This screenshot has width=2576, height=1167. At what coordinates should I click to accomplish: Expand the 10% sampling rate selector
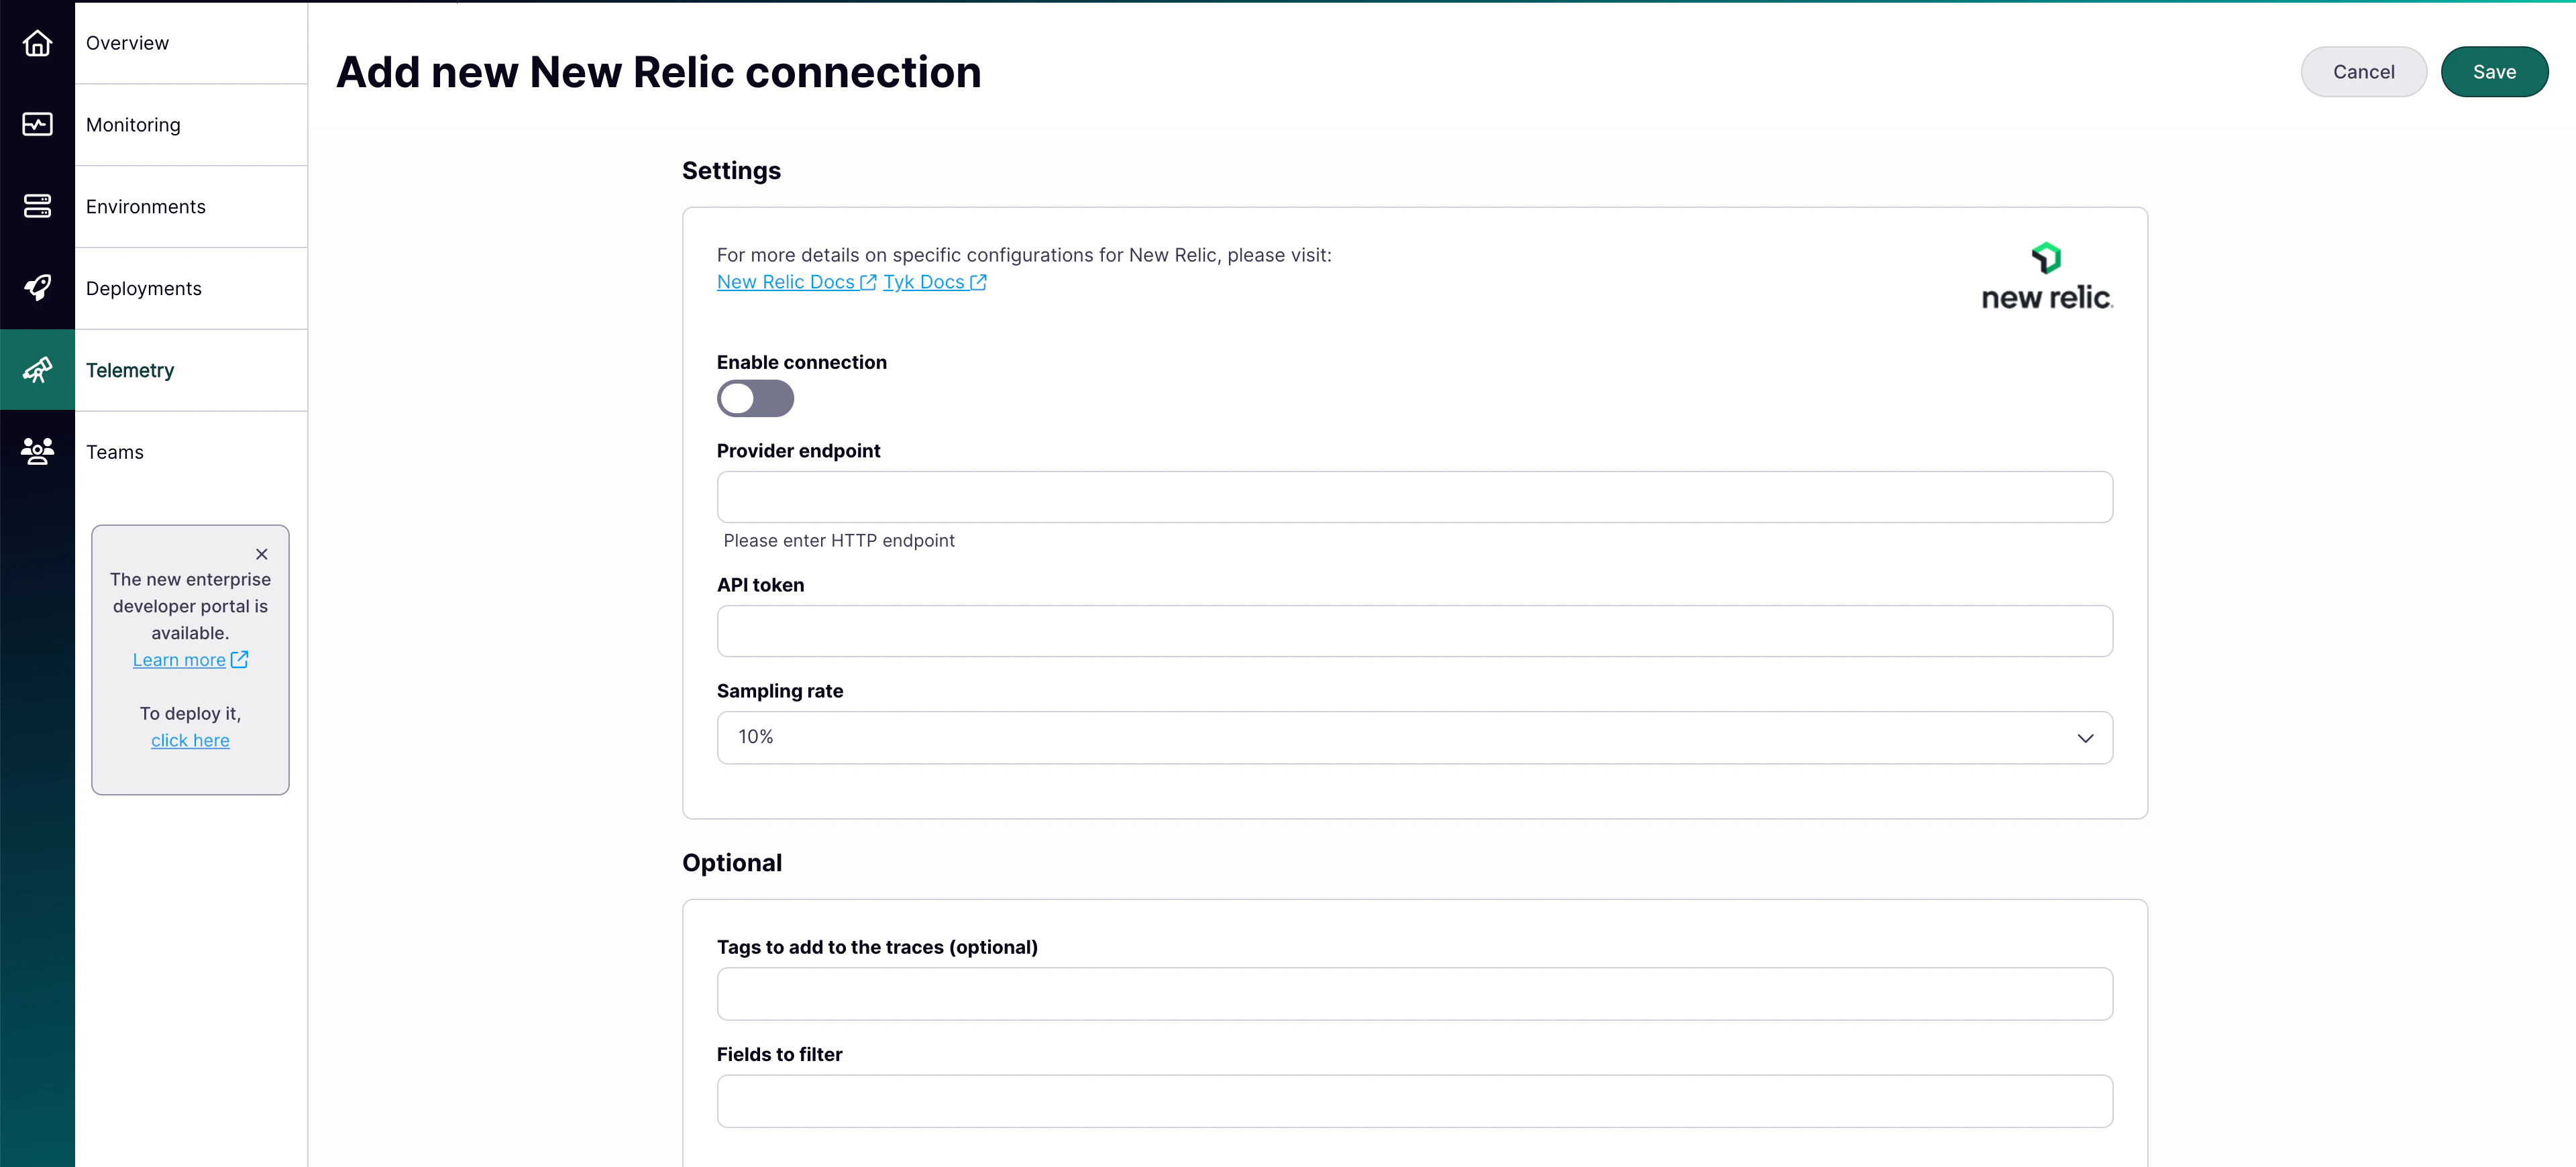1414,737
